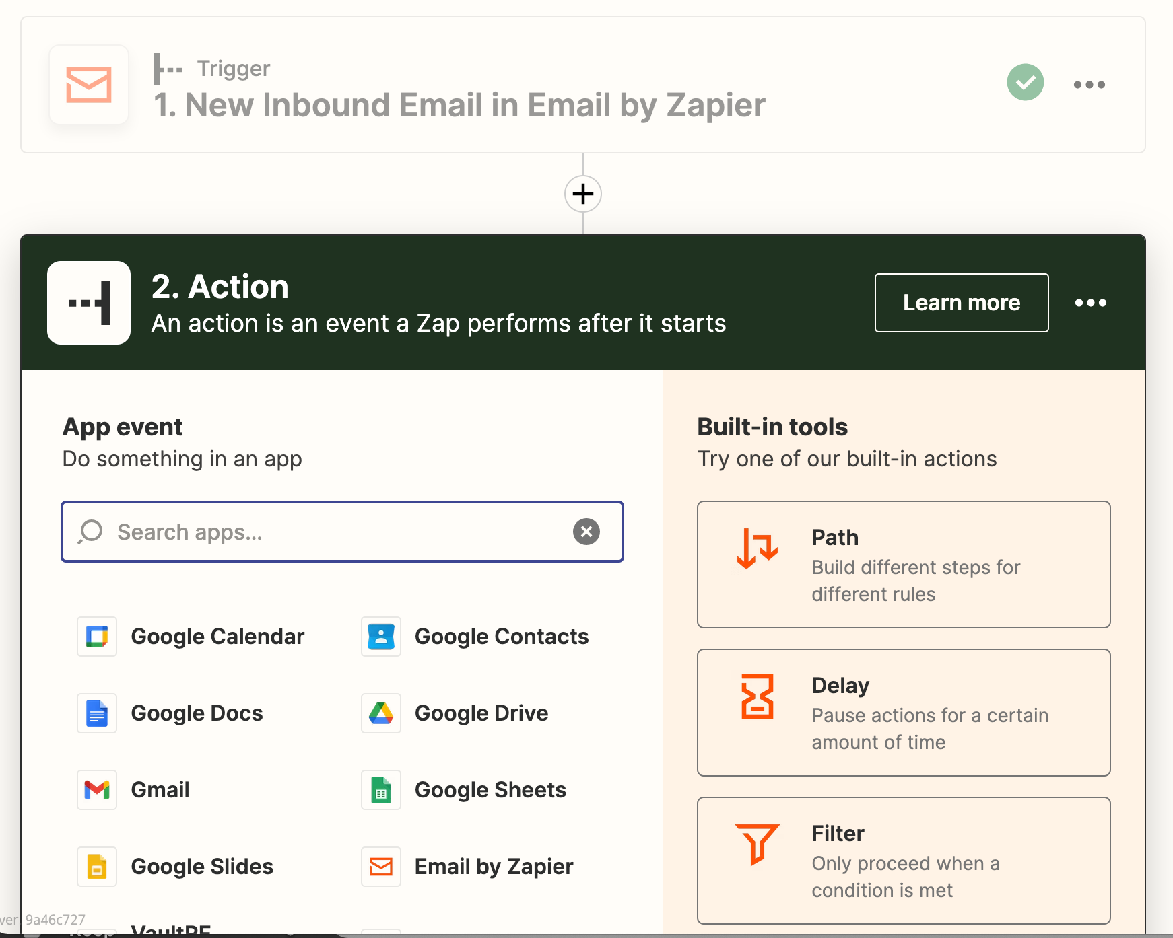Screen dimensions: 1173x938
Task: Select Google Calendar app label
Action: pyautogui.click(x=217, y=637)
